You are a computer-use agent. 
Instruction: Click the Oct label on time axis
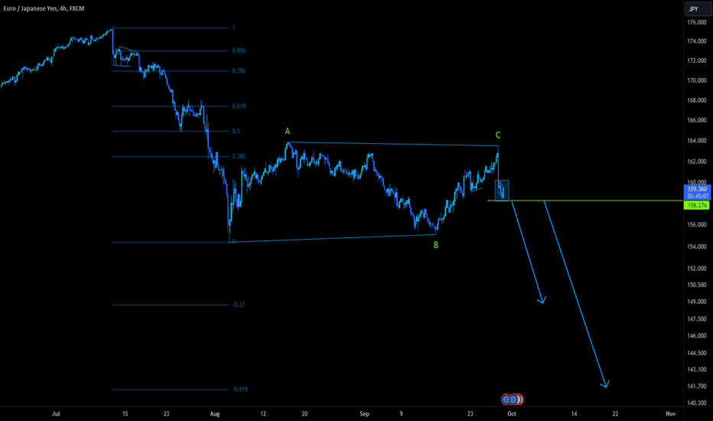click(512, 414)
